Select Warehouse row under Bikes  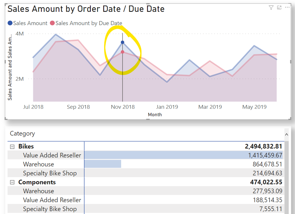[x=39, y=164]
